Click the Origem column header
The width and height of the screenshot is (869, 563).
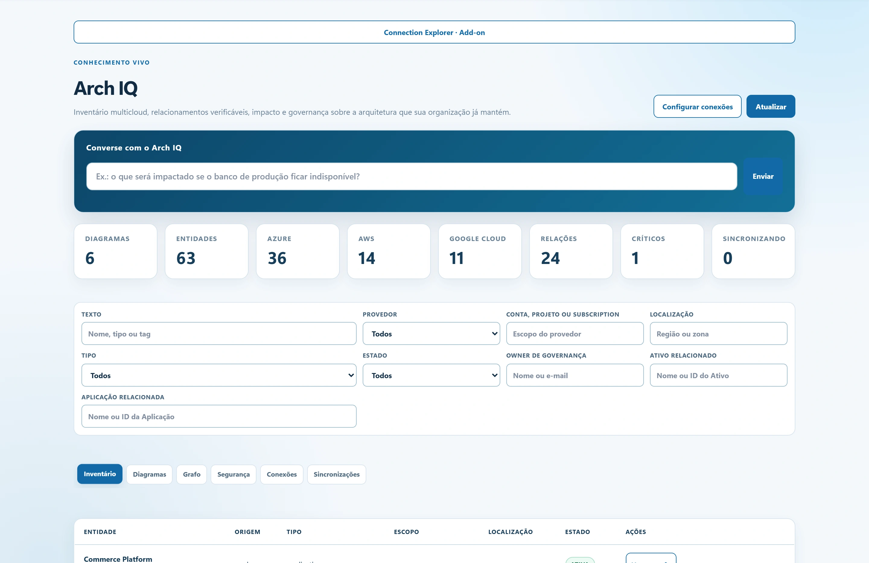(x=247, y=532)
